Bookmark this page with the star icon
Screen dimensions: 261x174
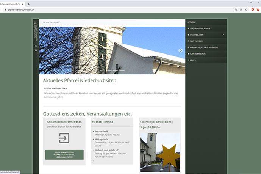246,9
